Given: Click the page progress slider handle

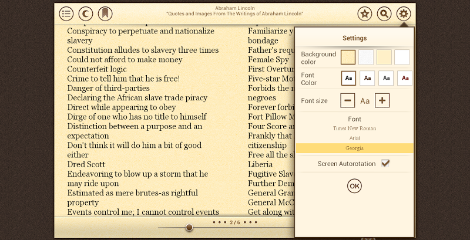Looking at the screenshot, I should [189, 227].
